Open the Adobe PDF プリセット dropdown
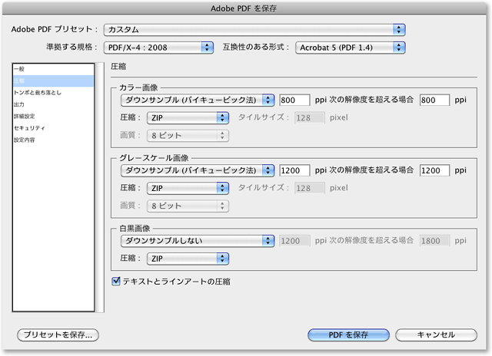 [254, 29]
